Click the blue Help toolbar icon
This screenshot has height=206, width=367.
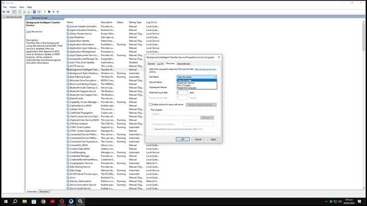(x=34, y=11)
